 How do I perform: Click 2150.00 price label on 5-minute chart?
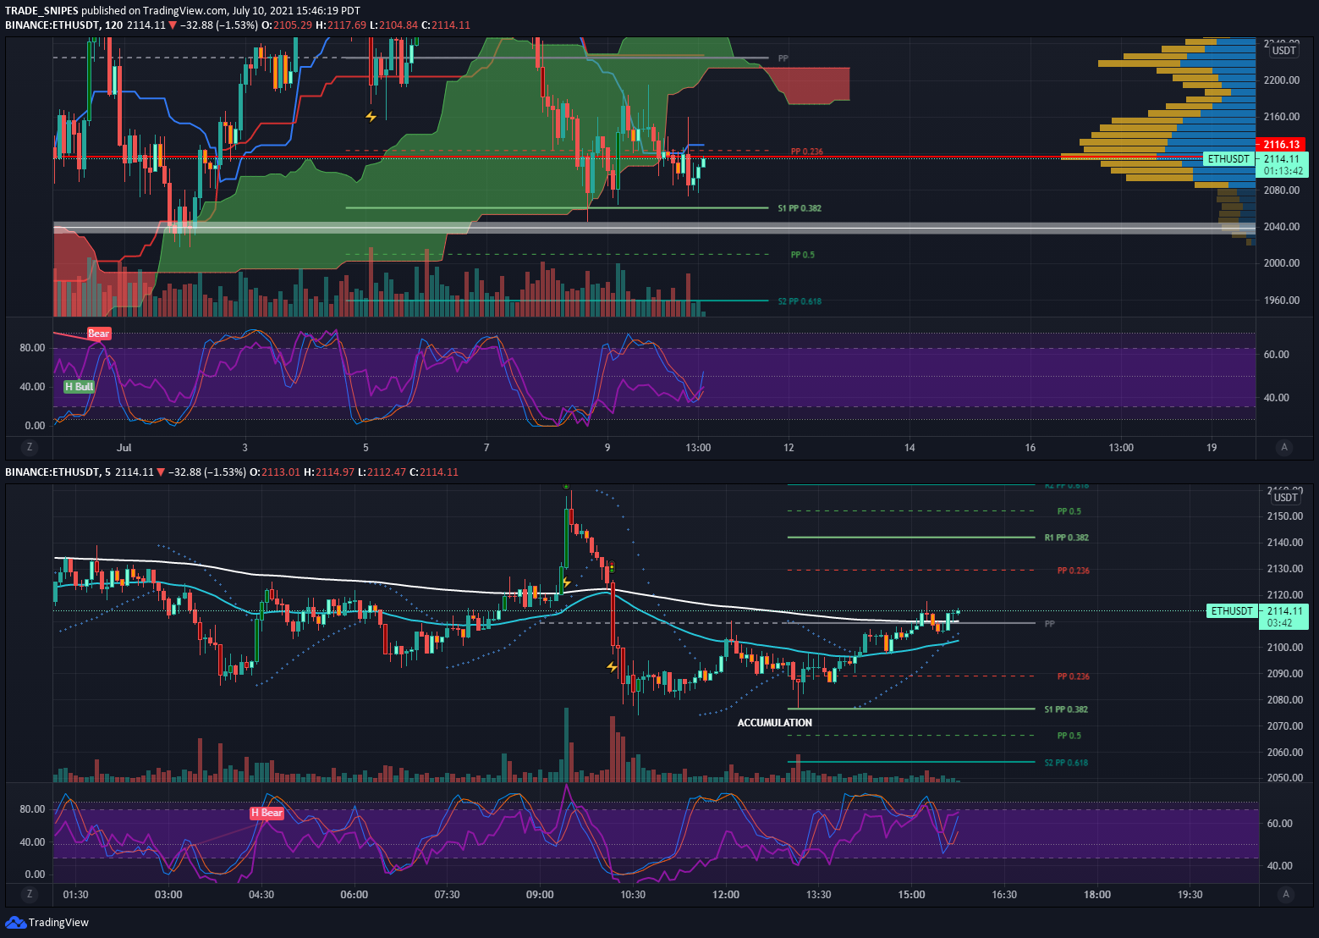(1285, 516)
